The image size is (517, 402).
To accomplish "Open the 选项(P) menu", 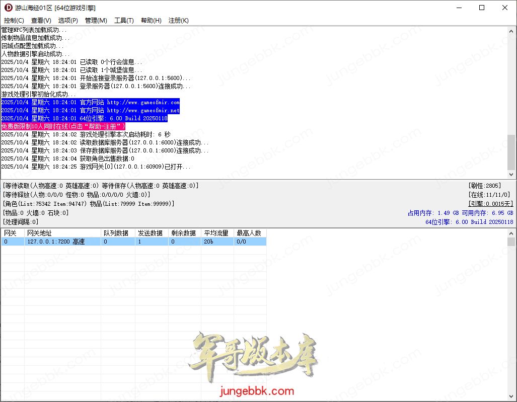I will click(x=68, y=21).
